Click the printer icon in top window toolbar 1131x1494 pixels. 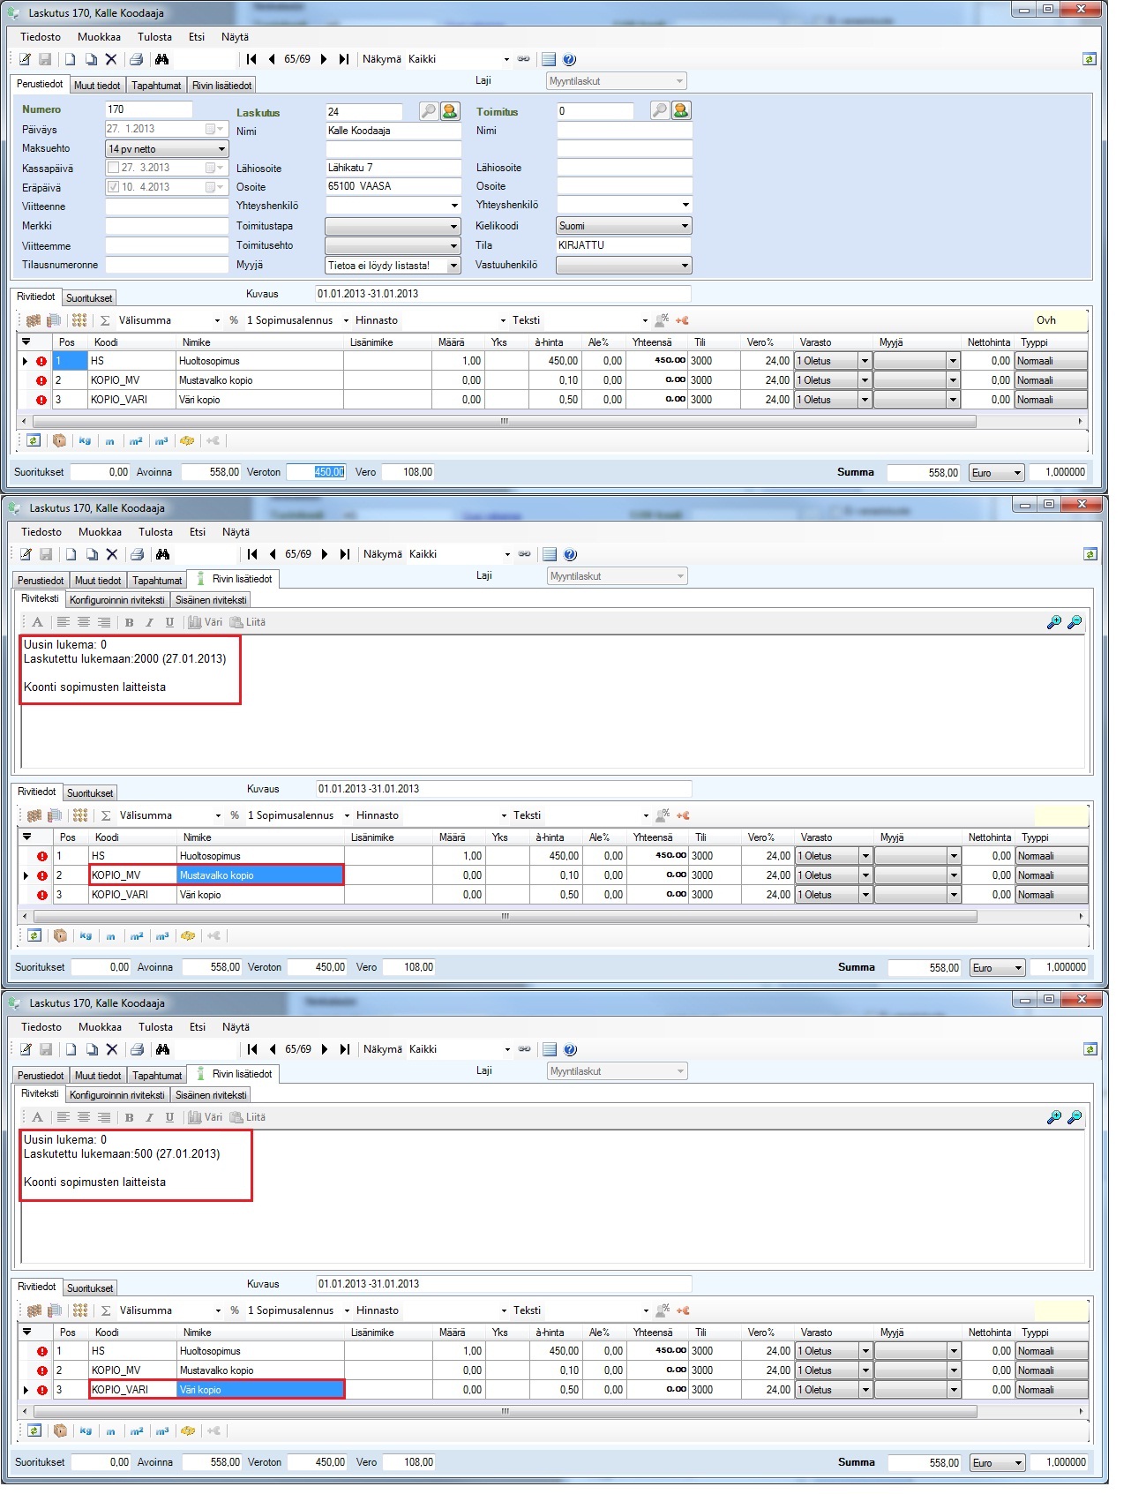coord(136,59)
